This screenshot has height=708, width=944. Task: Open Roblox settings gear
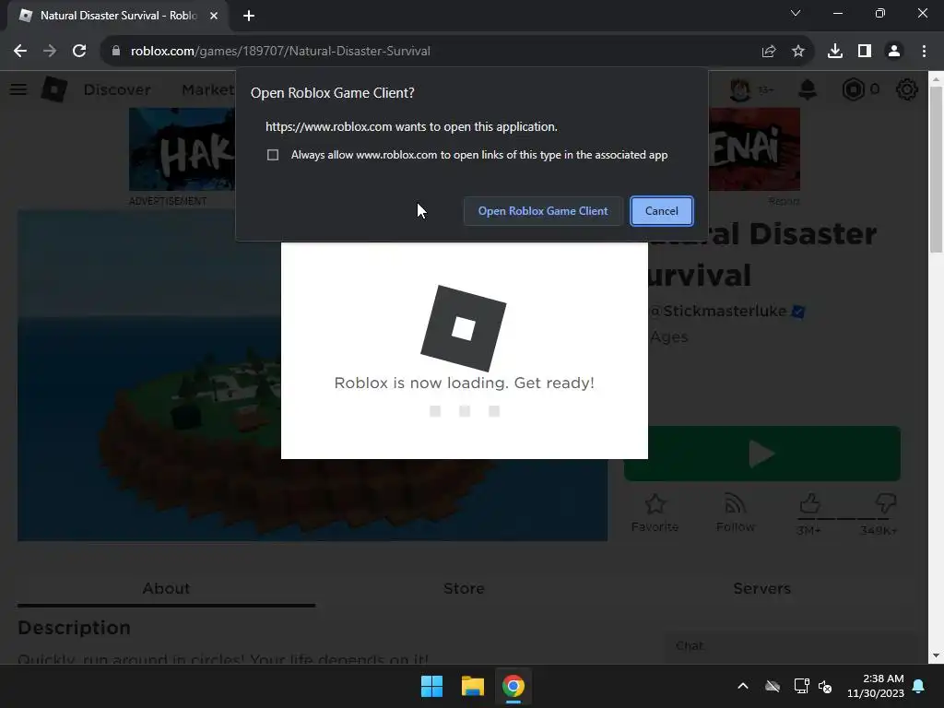[x=907, y=89]
